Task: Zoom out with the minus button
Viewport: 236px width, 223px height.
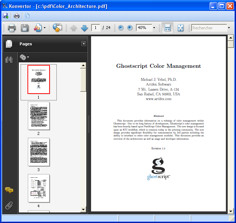Action: [121, 28]
